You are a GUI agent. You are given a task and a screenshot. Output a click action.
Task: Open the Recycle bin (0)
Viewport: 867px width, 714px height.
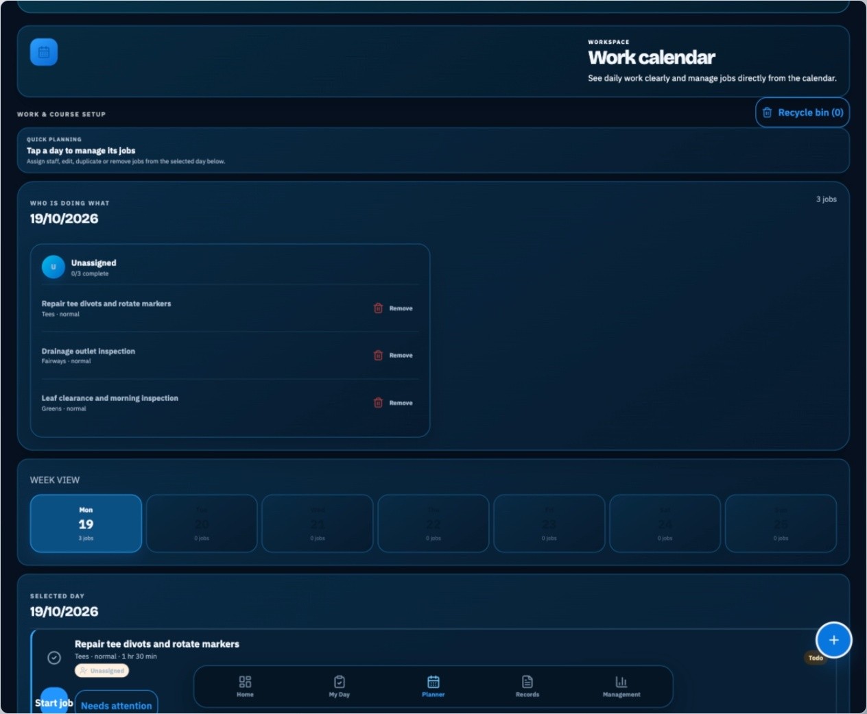pyautogui.click(x=803, y=112)
